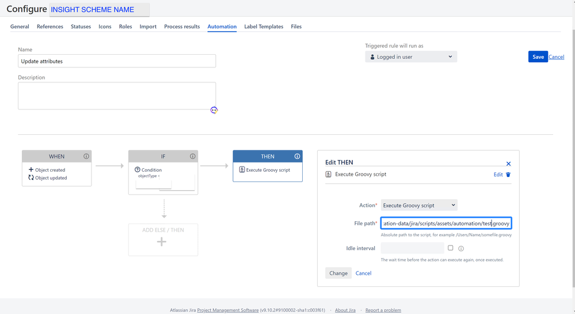Image resolution: width=575 pixels, height=314 pixels.
Task: Click the Object updated trigger text
Action: [x=51, y=178]
